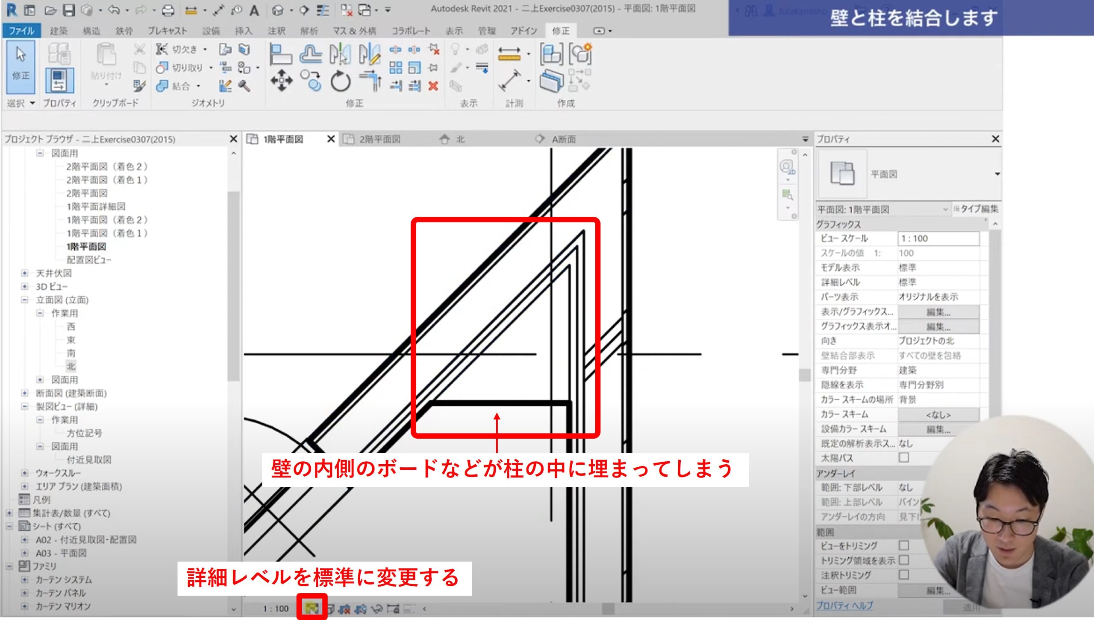Image resolution: width=1094 pixels, height=620 pixels.
Task: Open the detail level icon in the view bar
Action: pyautogui.click(x=312, y=608)
